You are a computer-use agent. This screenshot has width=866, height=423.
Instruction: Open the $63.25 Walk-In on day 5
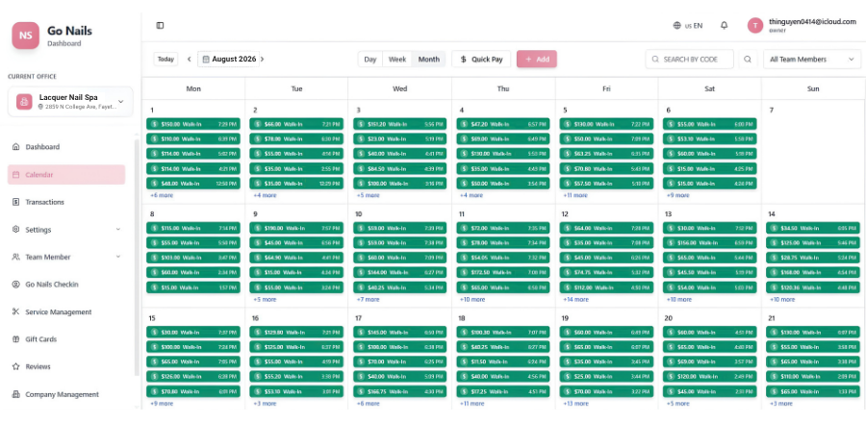coord(606,154)
